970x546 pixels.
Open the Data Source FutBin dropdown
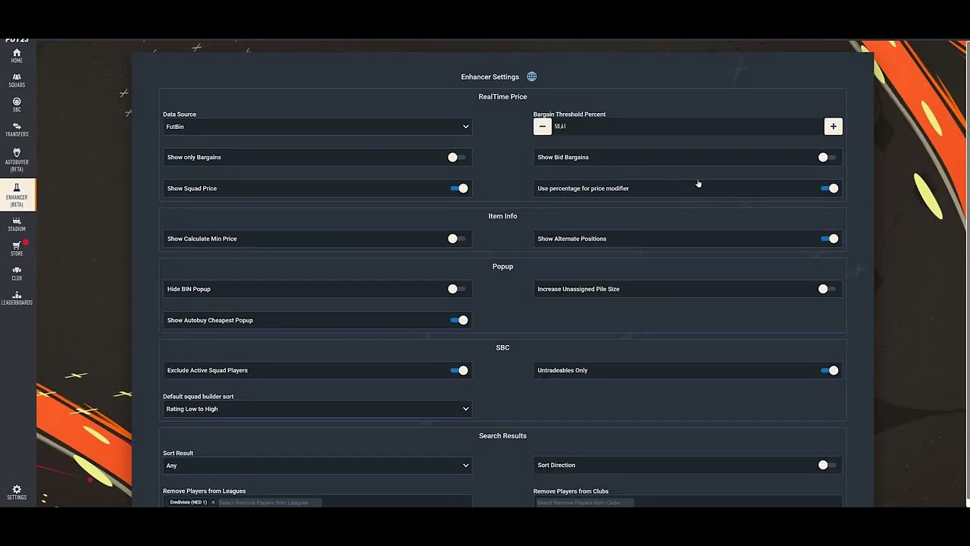click(318, 127)
